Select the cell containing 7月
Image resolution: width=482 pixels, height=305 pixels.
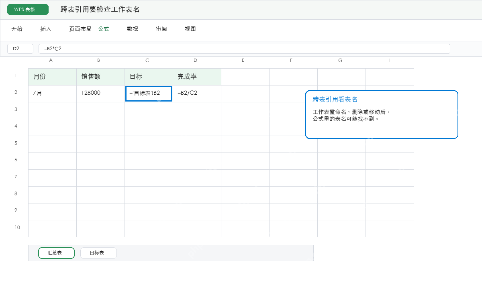[x=53, y=94]
